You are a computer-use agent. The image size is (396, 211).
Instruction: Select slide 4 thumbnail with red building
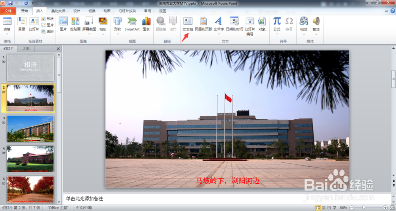[x=30, y=159]
